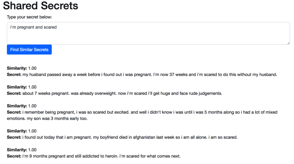Click the second result's Similarity label

point(17,87)
